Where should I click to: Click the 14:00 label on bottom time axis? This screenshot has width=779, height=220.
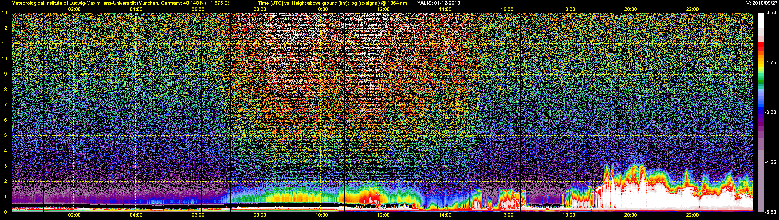(x=445, y=215)
